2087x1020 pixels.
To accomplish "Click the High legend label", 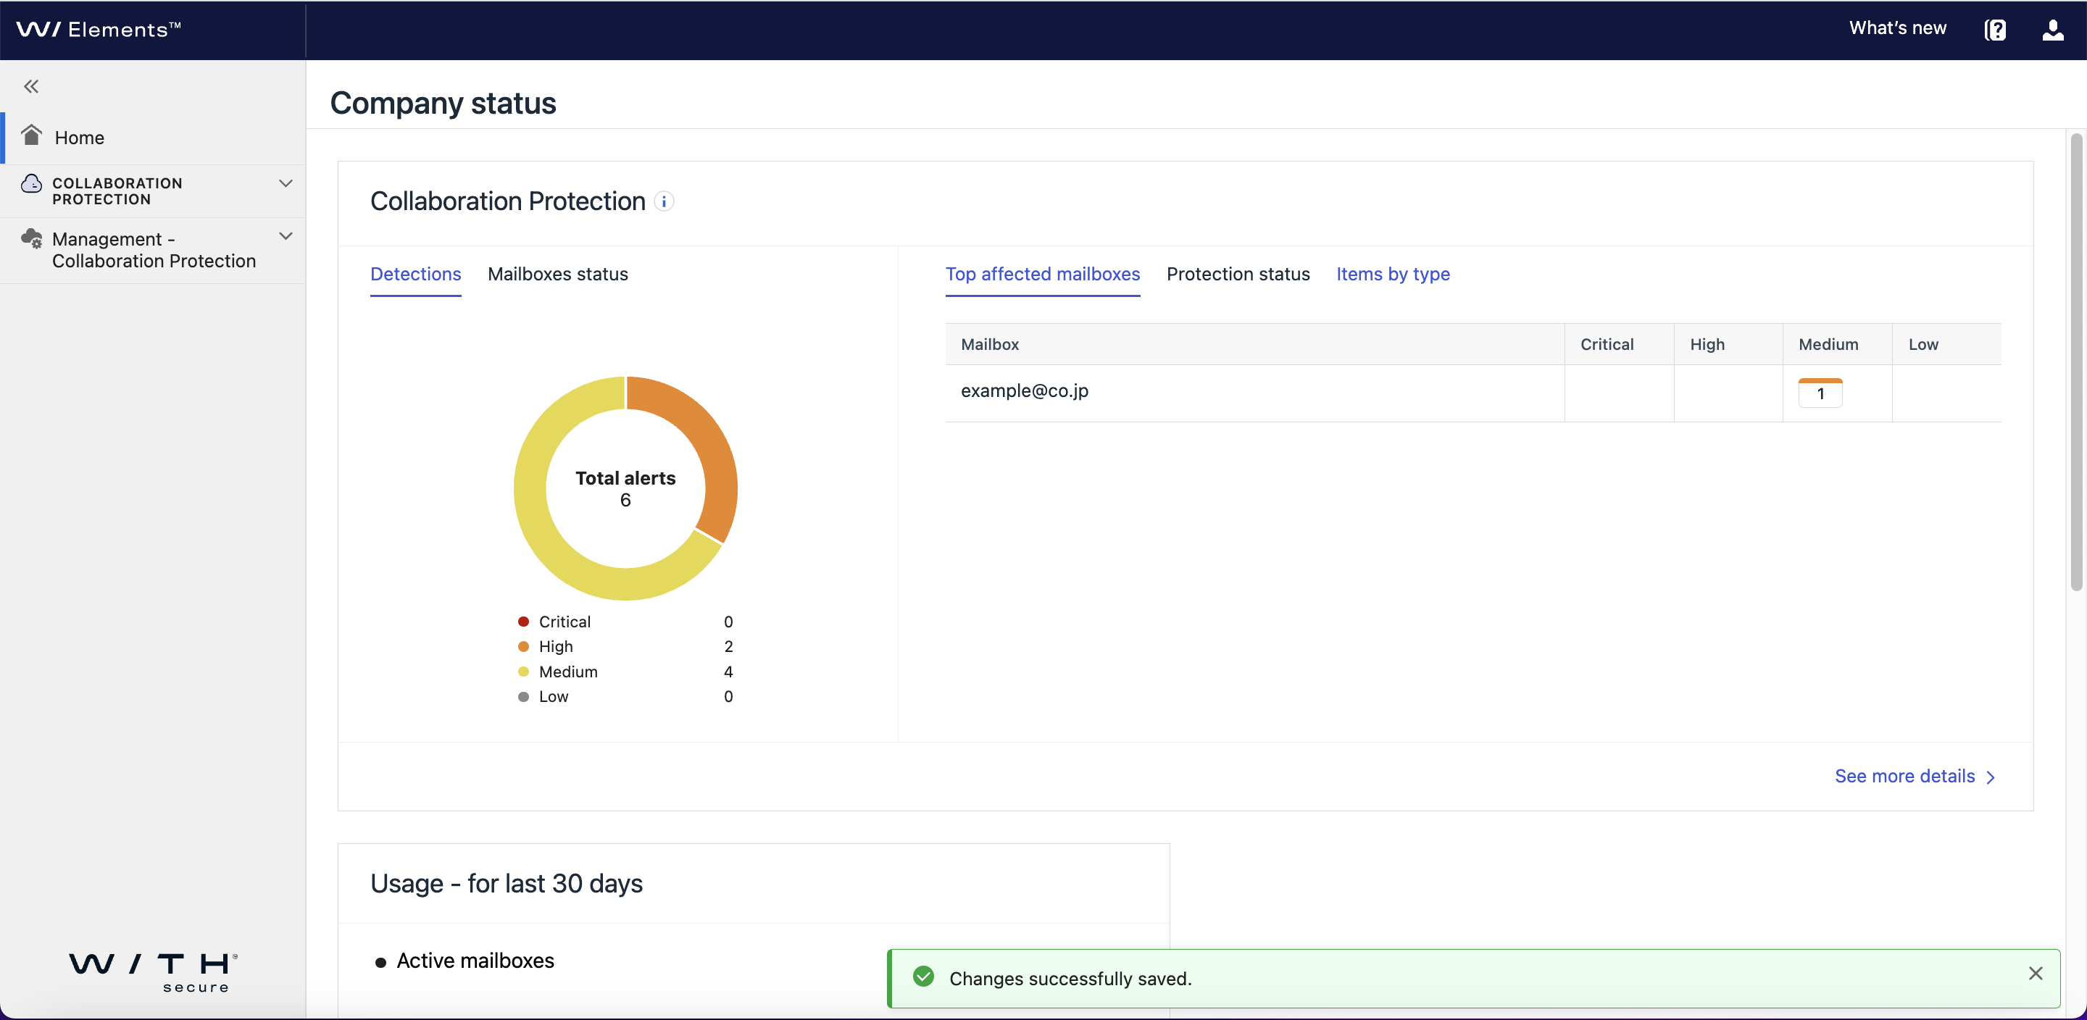I will point(556,646).
